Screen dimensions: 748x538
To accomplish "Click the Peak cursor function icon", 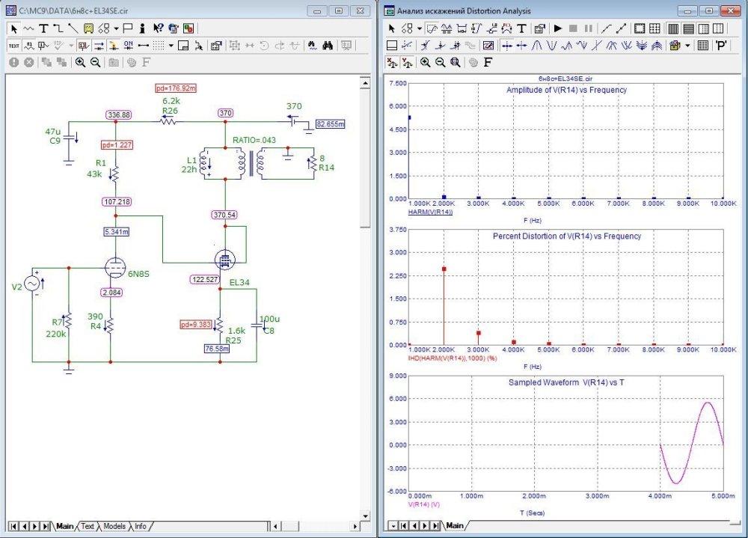I will 536,46.
